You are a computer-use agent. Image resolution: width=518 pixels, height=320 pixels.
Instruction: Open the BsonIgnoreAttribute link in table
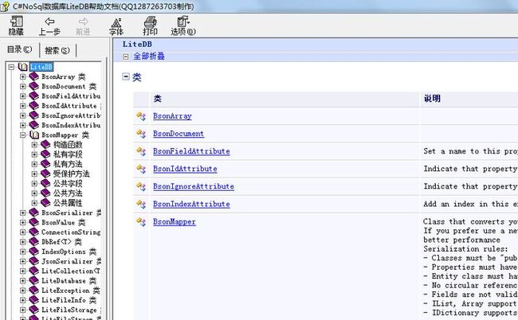(194, 186)
